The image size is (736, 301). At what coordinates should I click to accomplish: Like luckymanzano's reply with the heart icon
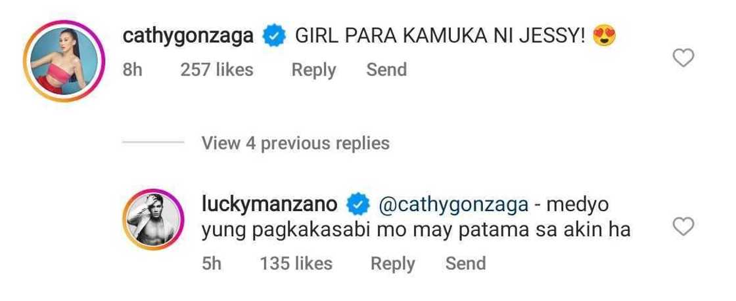[x=684, y=227]
